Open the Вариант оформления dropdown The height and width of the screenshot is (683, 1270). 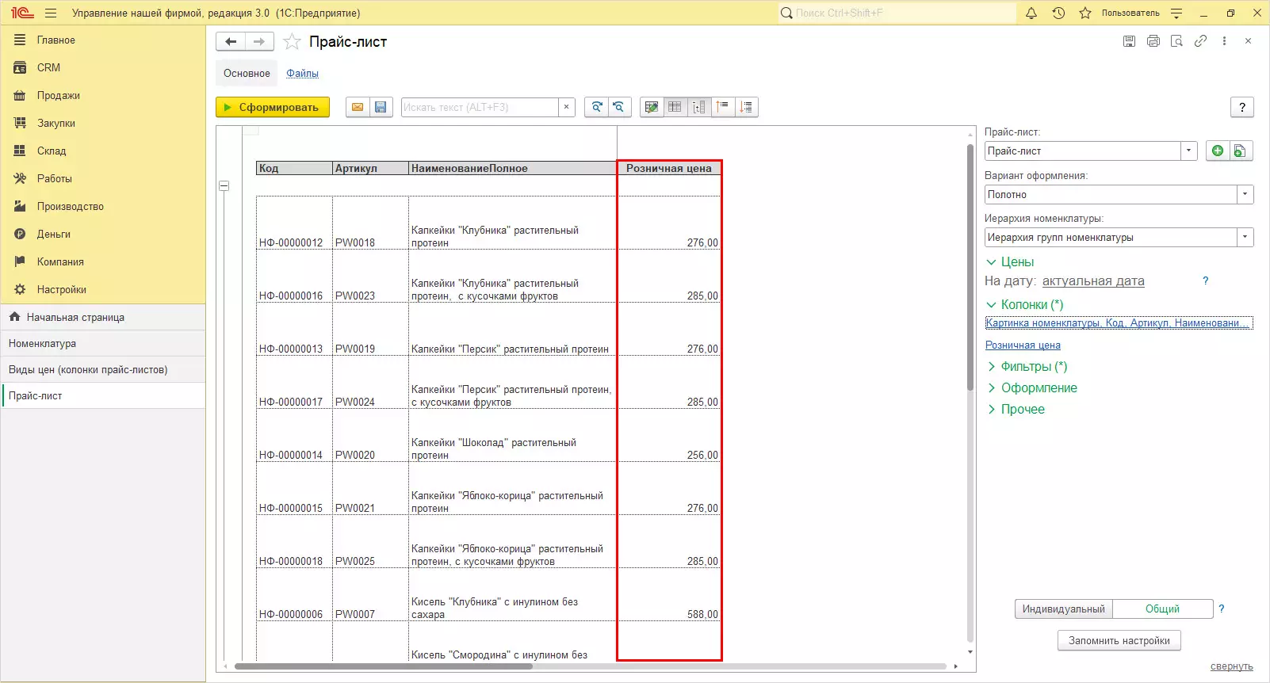pyautogui.click(x=1245, y=194)
